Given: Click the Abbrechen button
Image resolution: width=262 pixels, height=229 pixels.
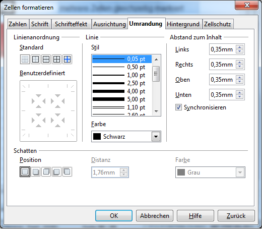Looking at the screenshot, I should 155,216.
